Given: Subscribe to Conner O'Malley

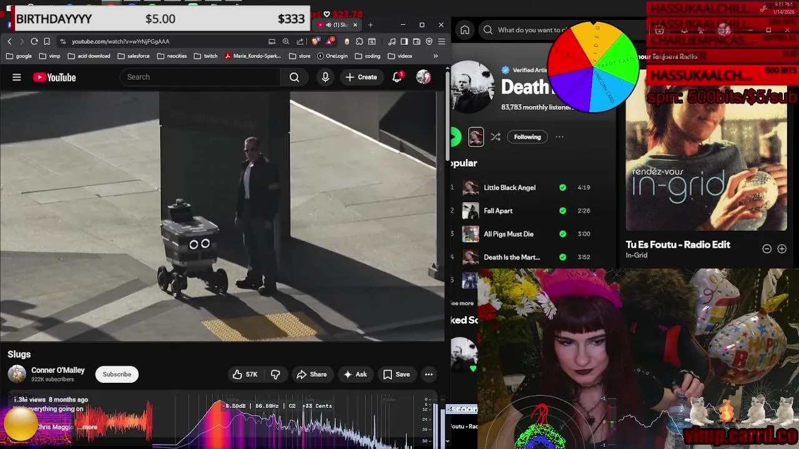Looking at the screenshot, I should point(117,374).
